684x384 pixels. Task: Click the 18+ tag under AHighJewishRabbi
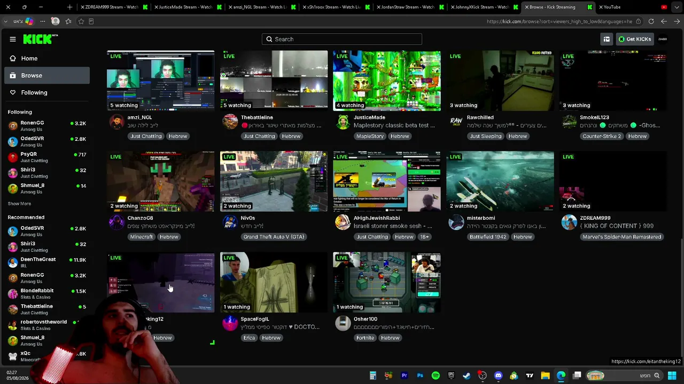tap(424, 237)
